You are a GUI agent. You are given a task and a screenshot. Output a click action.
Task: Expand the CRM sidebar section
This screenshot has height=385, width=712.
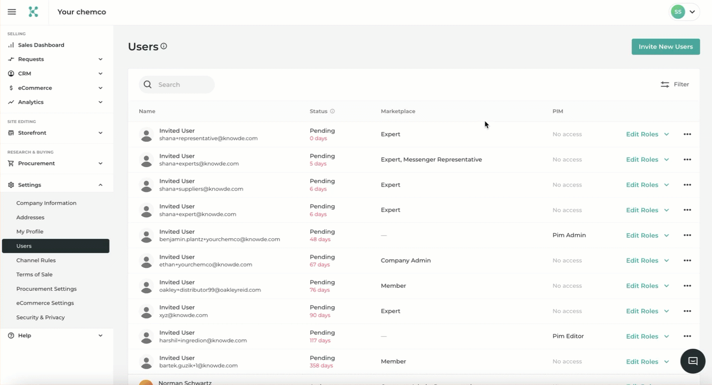[x=56, y=73]
